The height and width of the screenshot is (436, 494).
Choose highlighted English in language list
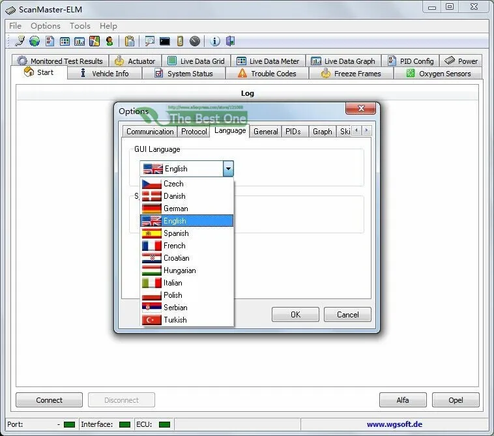point(187,221)
